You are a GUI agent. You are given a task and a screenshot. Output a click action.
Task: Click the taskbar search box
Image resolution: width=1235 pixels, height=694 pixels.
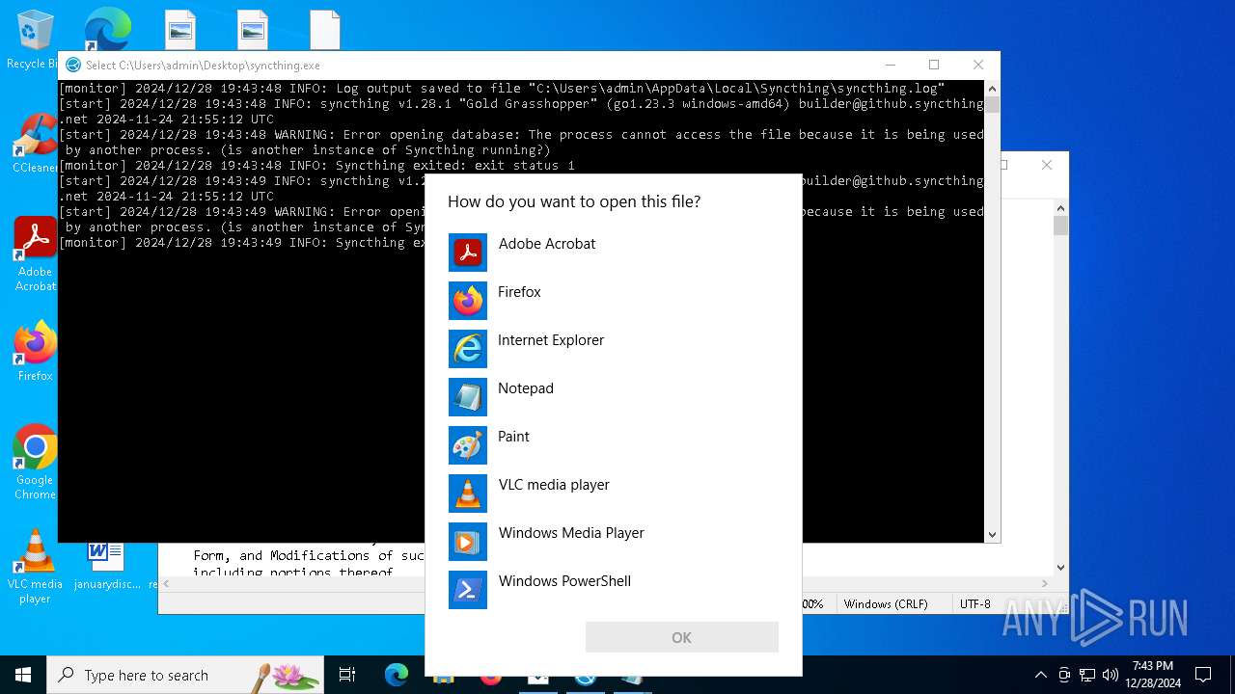pyautogui.click(x=185, y=675)
